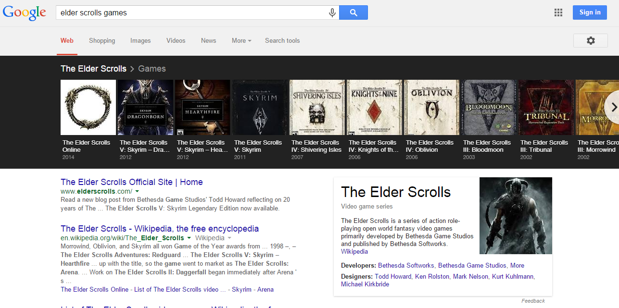Select the Skyrim Dragonborn cover art

pos(145,107)
